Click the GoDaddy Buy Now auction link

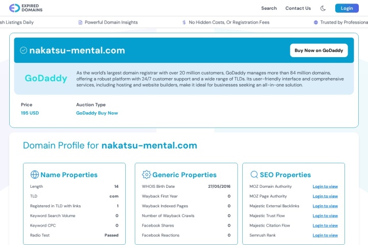pos(97,113)
